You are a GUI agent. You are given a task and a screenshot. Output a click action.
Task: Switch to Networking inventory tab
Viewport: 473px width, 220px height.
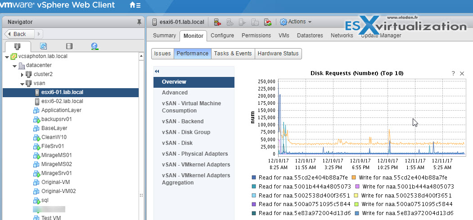pyautogui.click(x=95, y=46)
